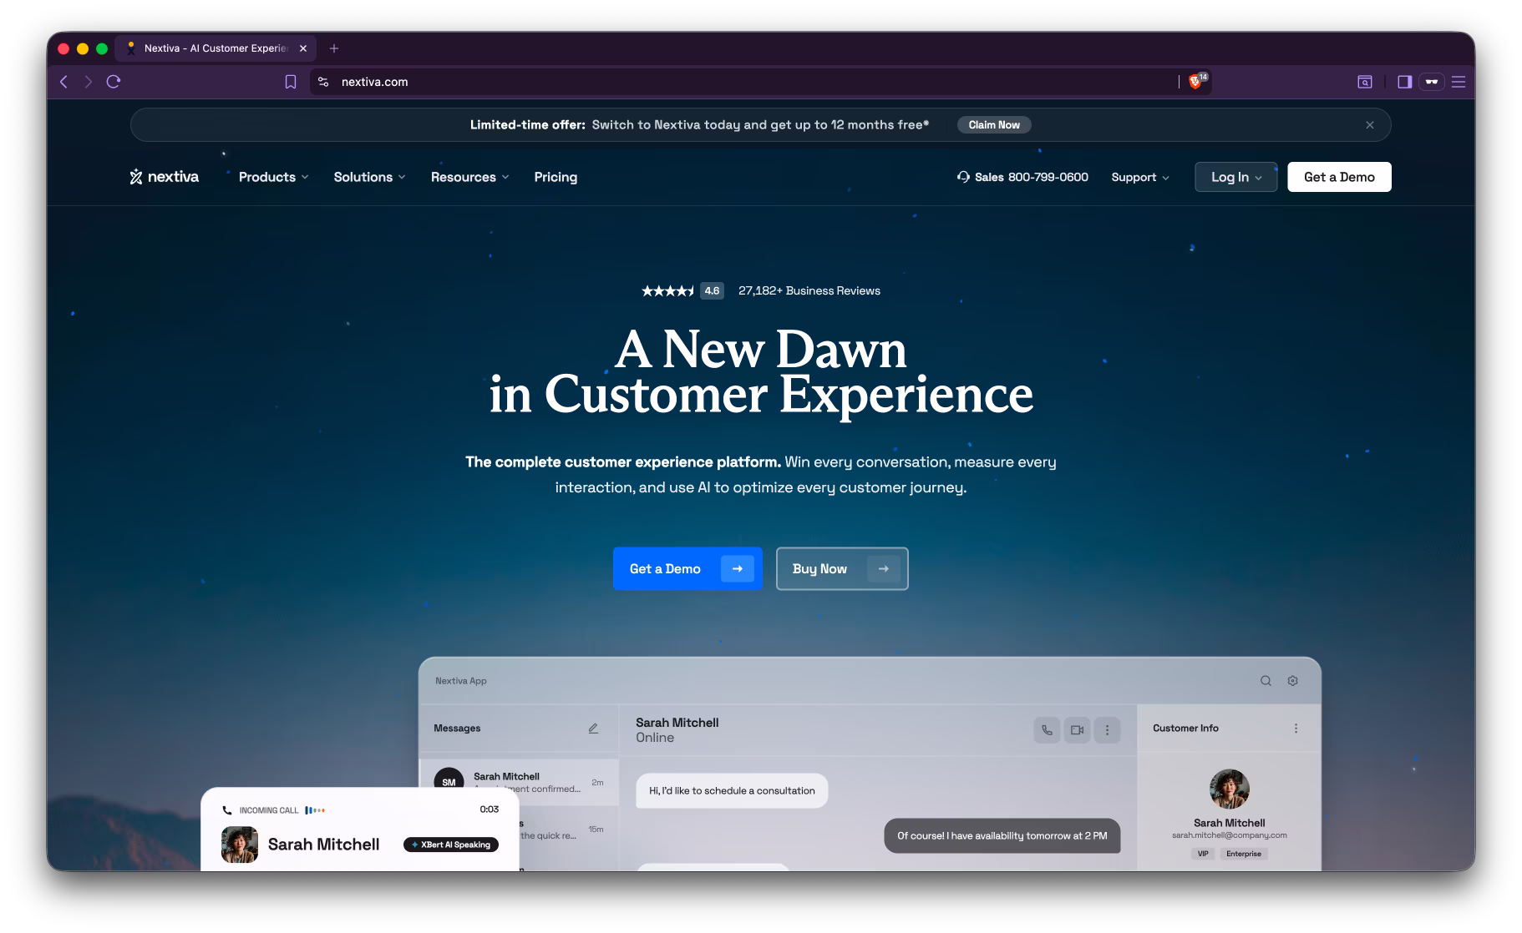Expand the Resources dropdown menu
Image resolution: width=1522 pixels, height=933 pixels.
pyautogui.click(x=469, y=177)
